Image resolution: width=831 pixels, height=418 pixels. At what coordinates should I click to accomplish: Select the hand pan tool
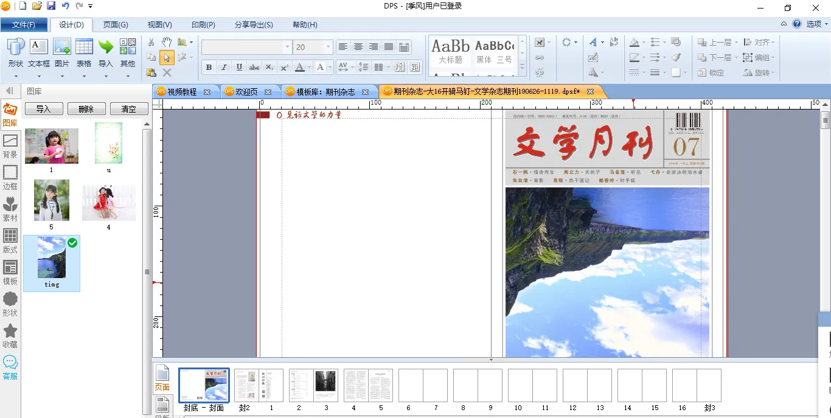click(x=166, y=42)
